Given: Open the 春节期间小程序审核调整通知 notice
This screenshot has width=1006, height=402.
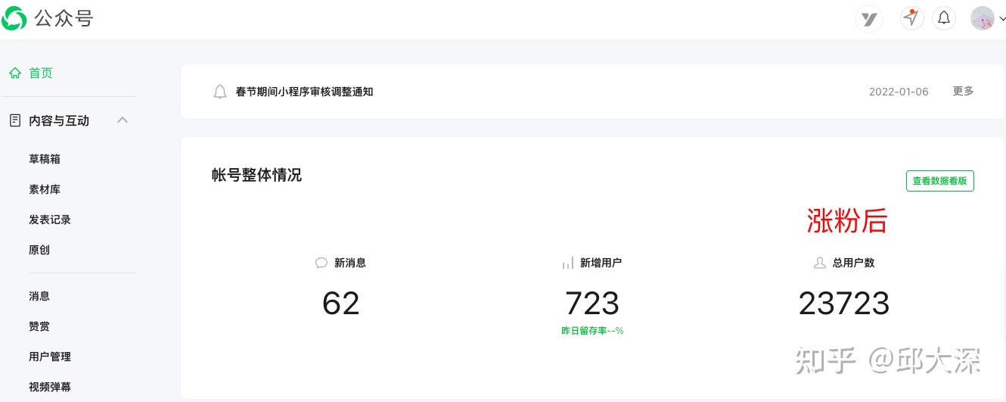Looking at the screenshot, I should pos(304,92).
